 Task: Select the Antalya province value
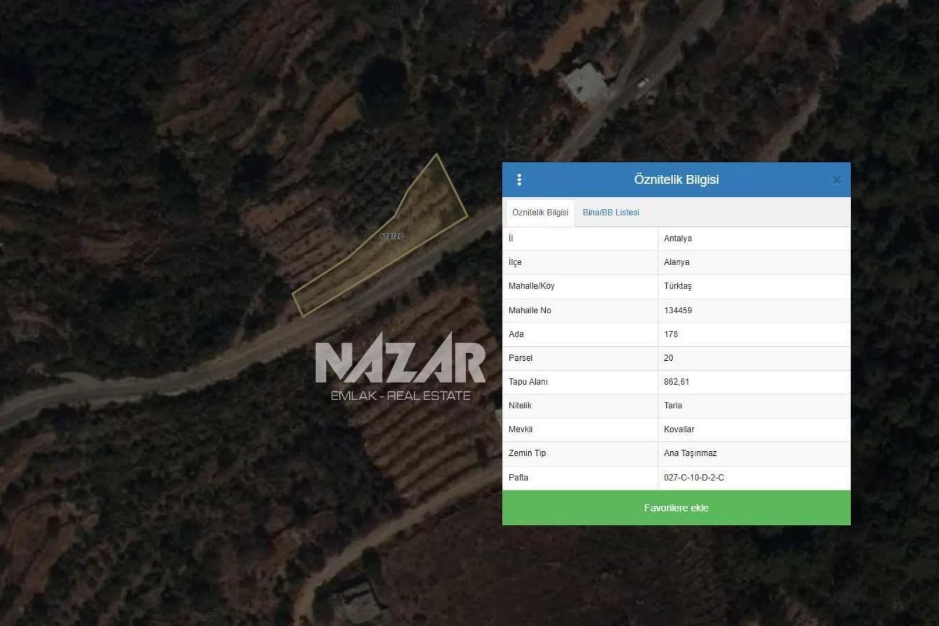click(678, 238)
